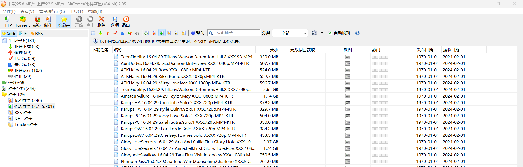The width and height of the screenshot is (523, 167).
Task: Click the 帮助 help button with question mark
Action: coord(198,33)
